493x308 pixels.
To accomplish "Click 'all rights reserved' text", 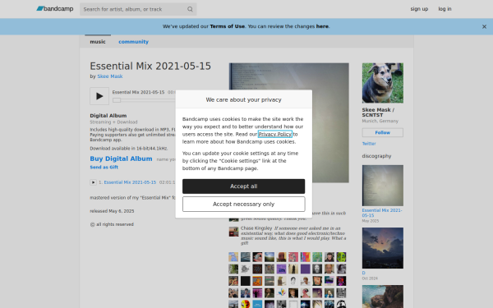I will point(112,224).
